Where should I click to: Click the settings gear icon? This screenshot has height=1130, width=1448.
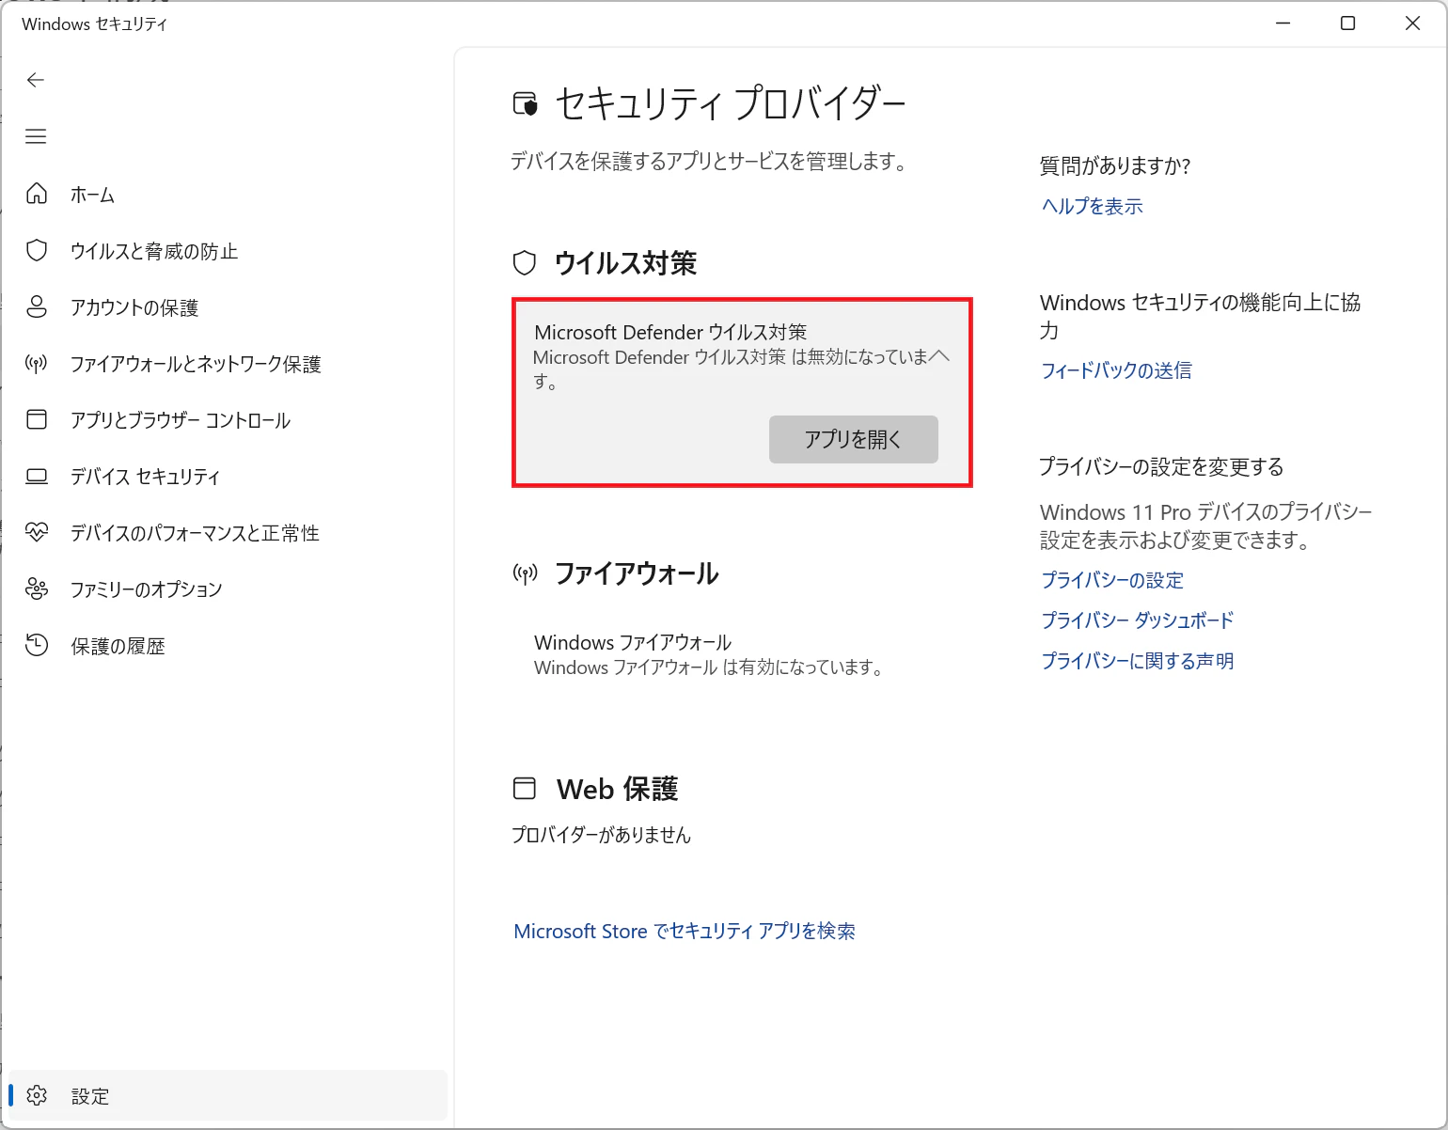coord(37,1095)
